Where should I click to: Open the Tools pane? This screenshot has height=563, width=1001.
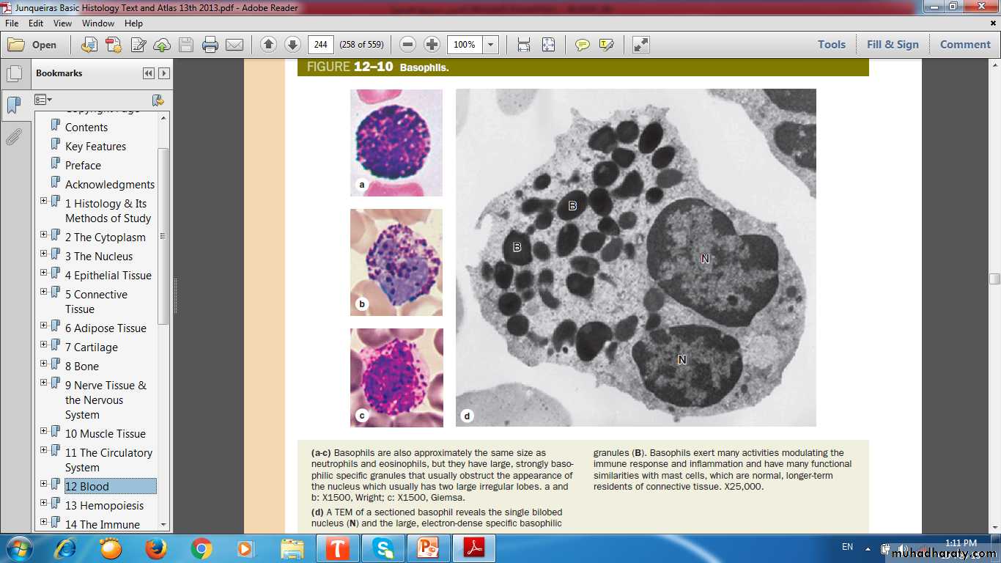point(831,45)
